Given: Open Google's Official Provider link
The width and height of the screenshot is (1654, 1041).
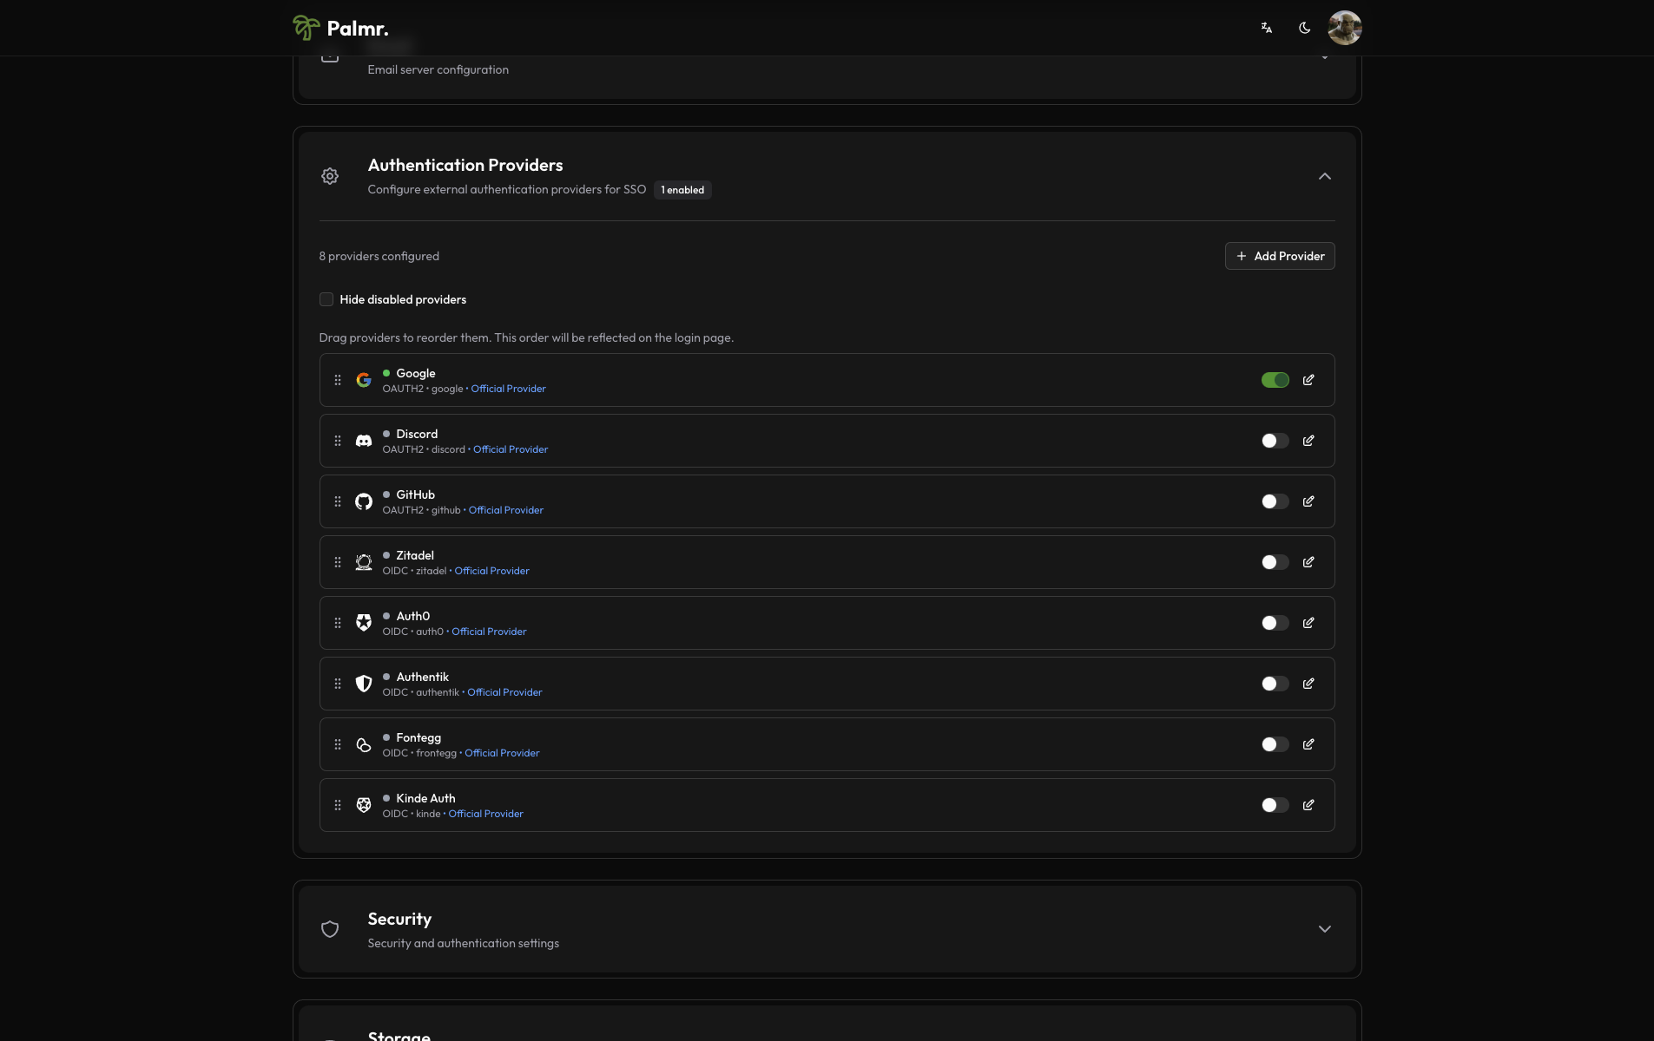Looking at the screenshot, I should (508, 389).
